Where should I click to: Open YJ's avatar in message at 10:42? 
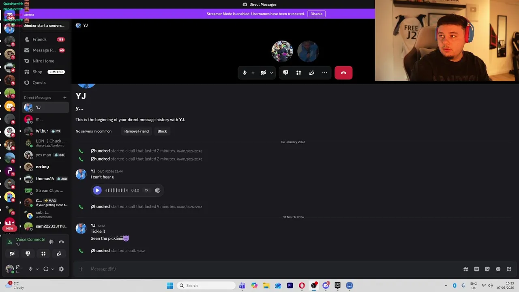point(81,229)
